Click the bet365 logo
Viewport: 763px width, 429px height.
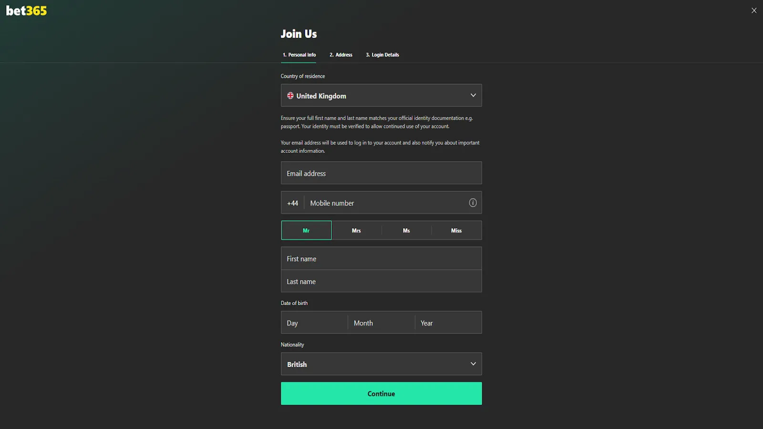pyautogui.click(x=26, y=10)
